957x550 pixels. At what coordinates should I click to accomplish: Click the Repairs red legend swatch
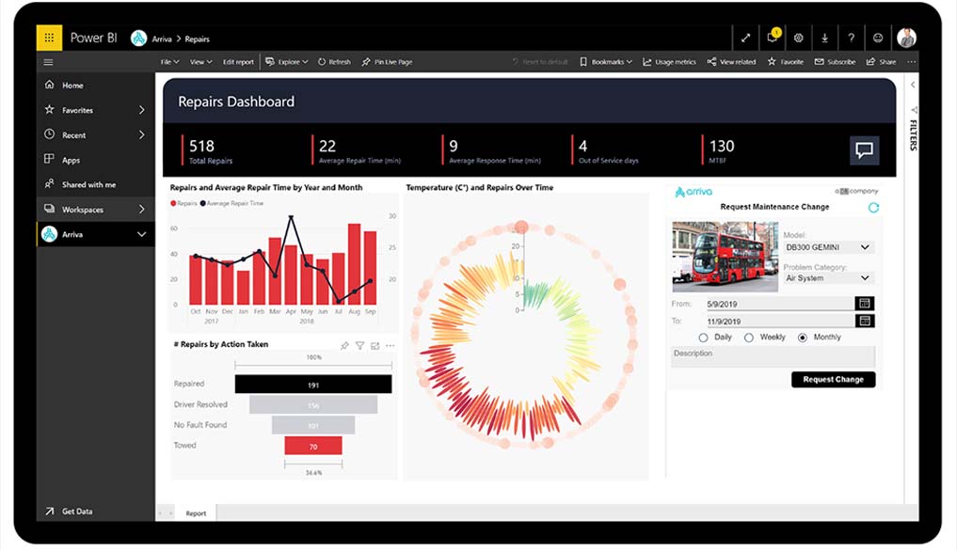tap(173, 204)
